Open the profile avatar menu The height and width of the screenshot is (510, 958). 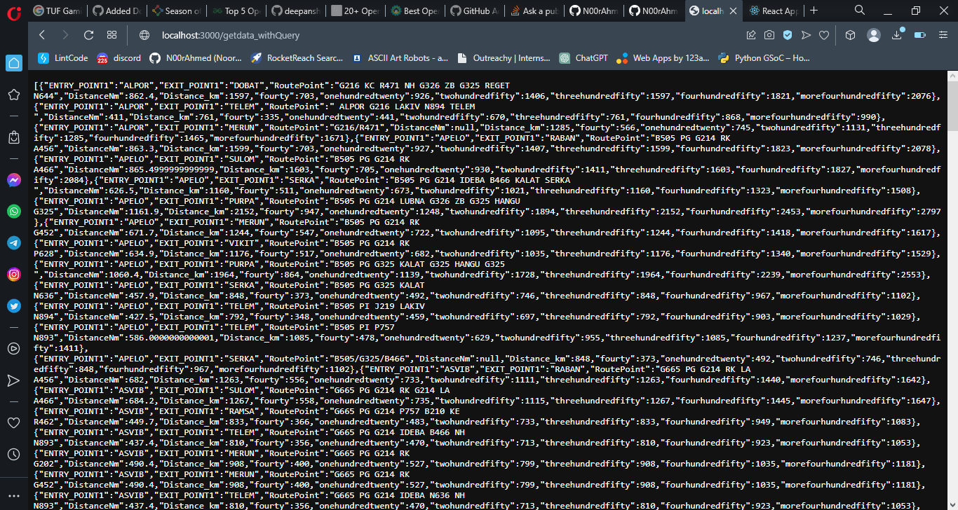[x=874, y=34]
